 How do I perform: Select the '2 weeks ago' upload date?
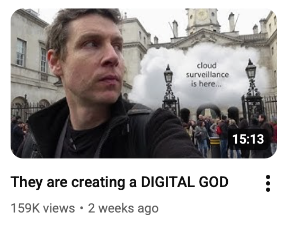point(123,208)
